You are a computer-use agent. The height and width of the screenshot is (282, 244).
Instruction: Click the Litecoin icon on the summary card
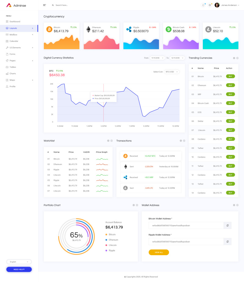coord(208,29)
